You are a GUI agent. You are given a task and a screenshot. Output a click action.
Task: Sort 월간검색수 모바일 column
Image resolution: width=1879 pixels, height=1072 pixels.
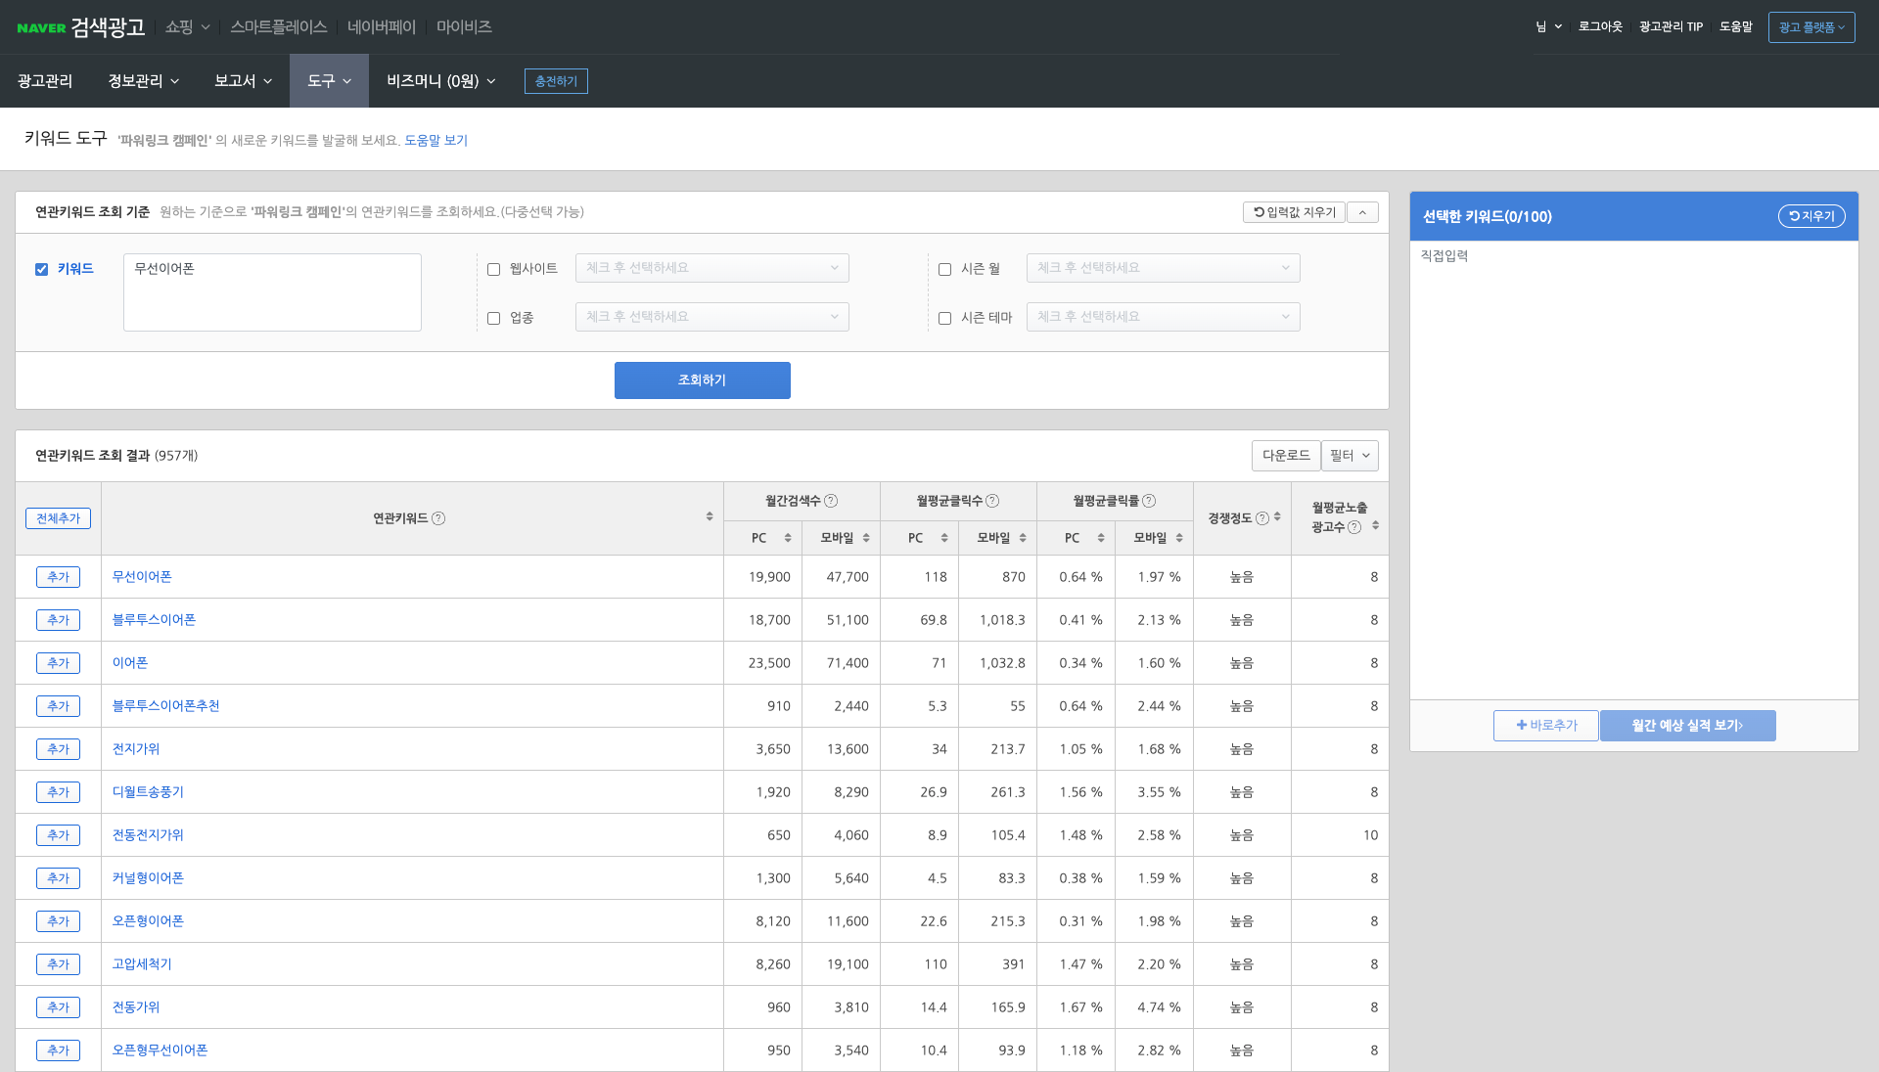(866, 538)
